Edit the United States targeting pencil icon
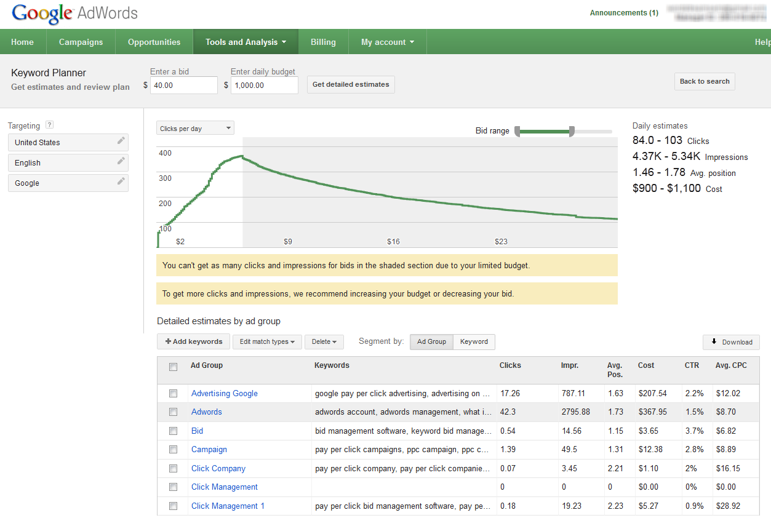The image size is (771, 518). (x=121, y=141)
